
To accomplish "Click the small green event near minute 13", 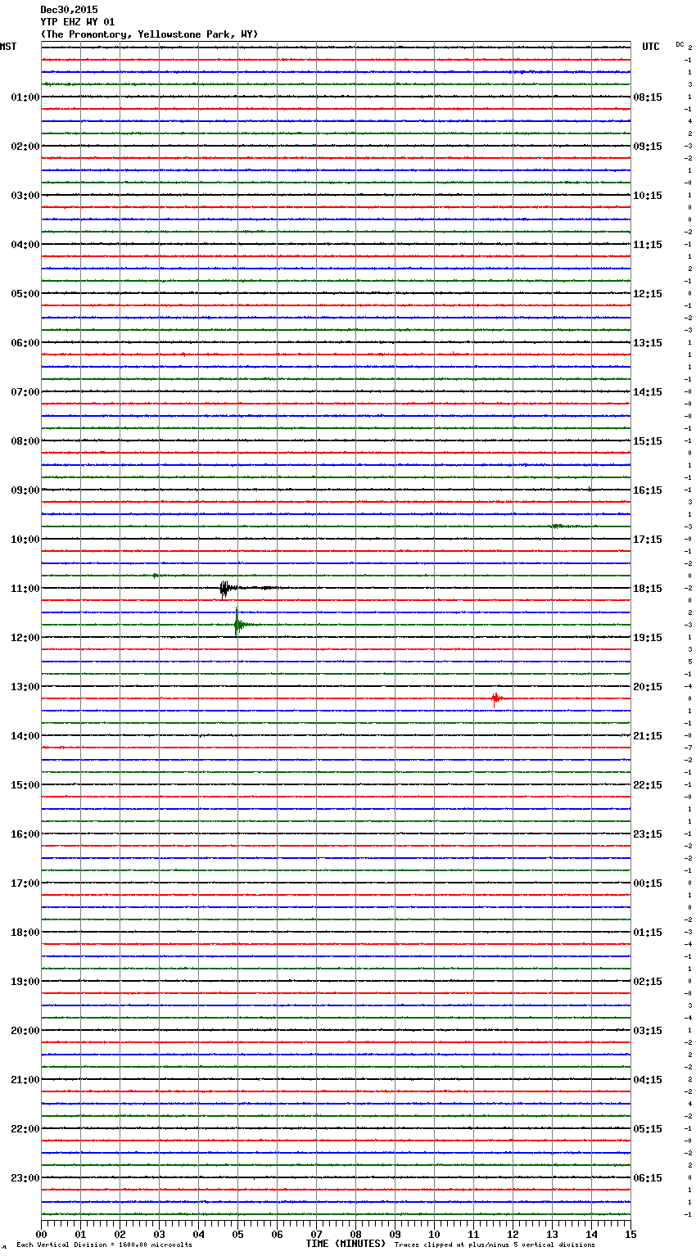I will pyautogui.click(x=559, y=526).
